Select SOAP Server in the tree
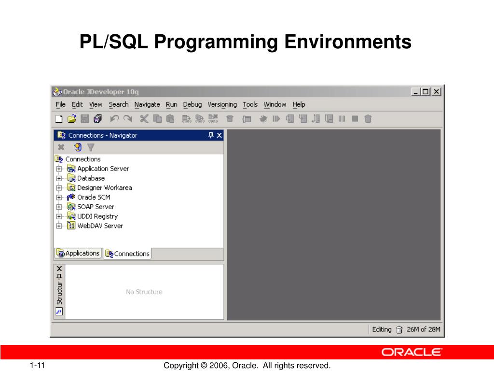This screenshot has width=494, height=371. click(96, 207)
